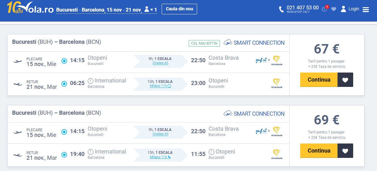Click Continua for the 69 € offer
The height and width of the screenshot is (171, 377).
pyautogui.click(x=319, y=151)
